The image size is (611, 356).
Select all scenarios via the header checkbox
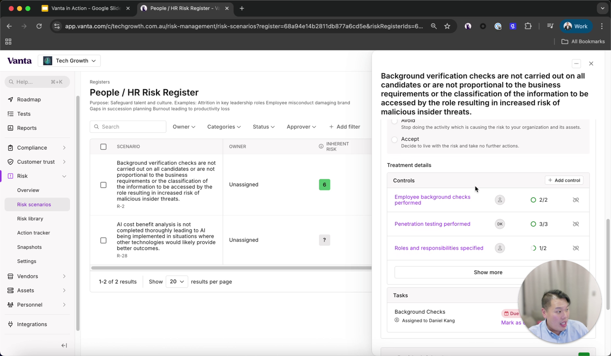pos(103,147)
